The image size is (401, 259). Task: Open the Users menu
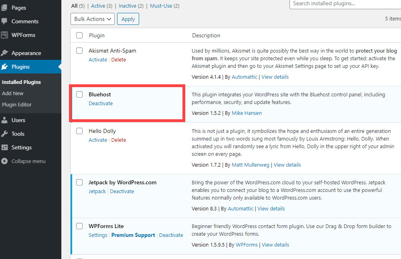point(18,120)
